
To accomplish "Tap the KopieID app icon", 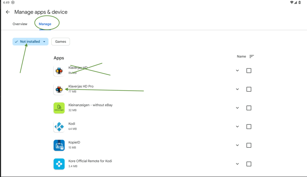I will (x=59, y=145).
